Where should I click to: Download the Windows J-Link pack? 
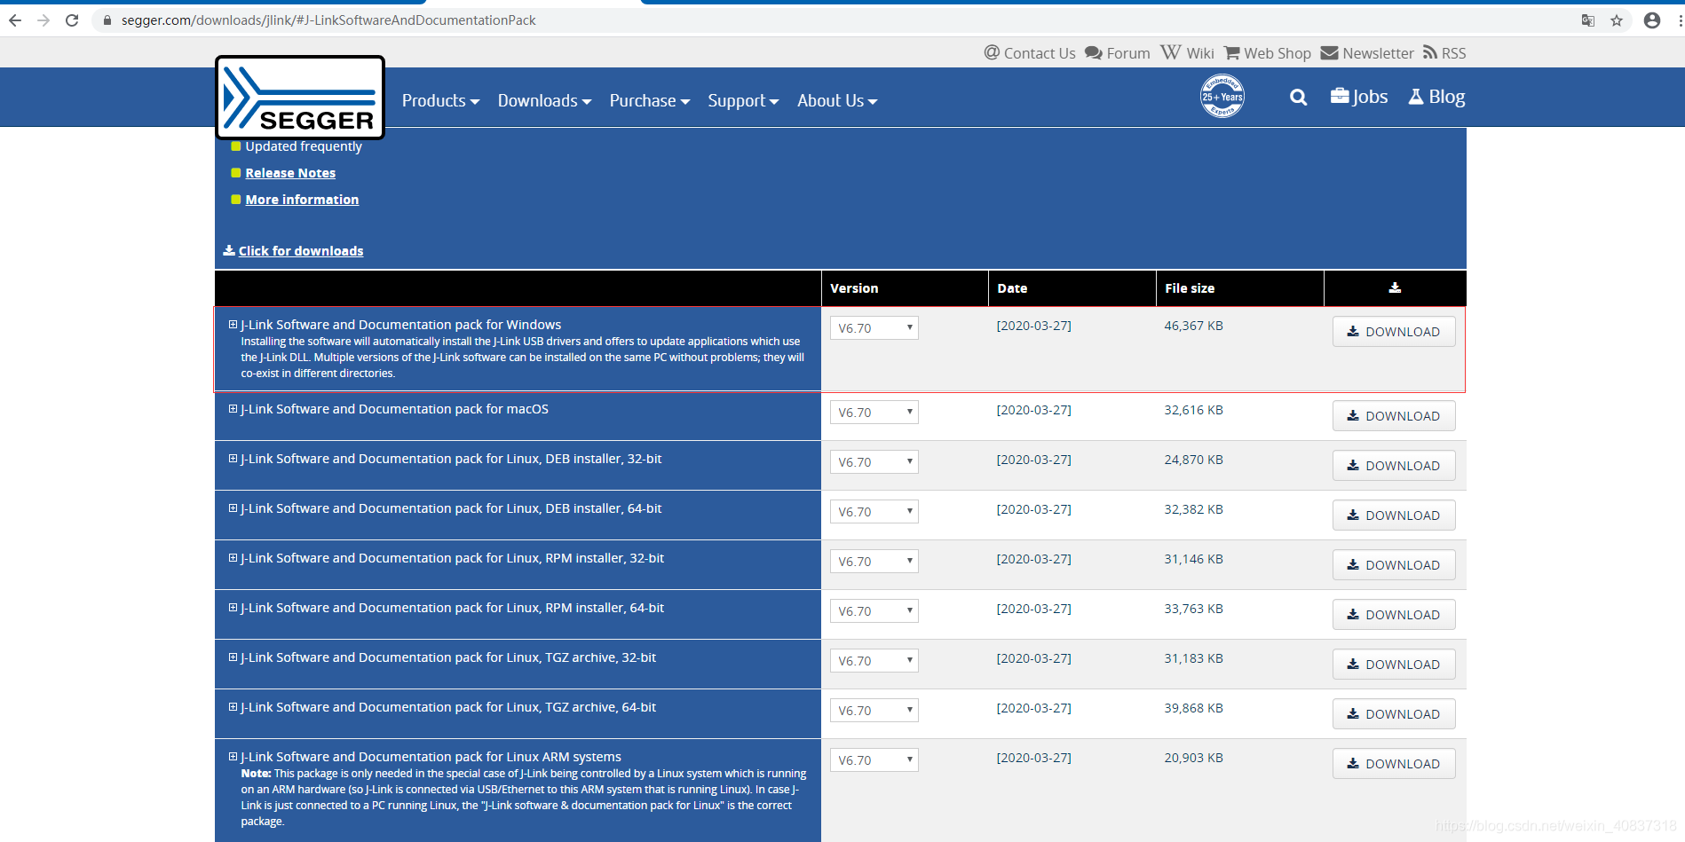(1394, 332)
